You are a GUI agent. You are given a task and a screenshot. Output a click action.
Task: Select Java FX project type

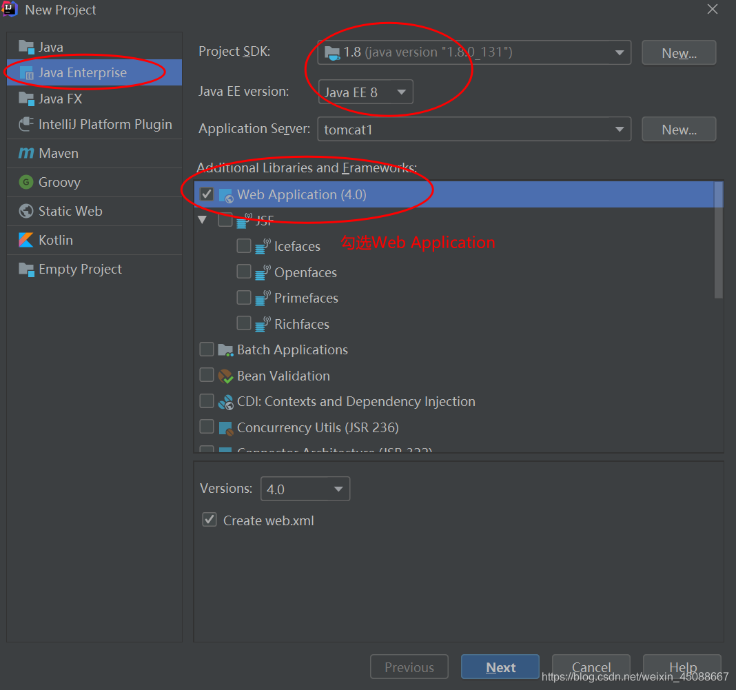tap(94, 99)
